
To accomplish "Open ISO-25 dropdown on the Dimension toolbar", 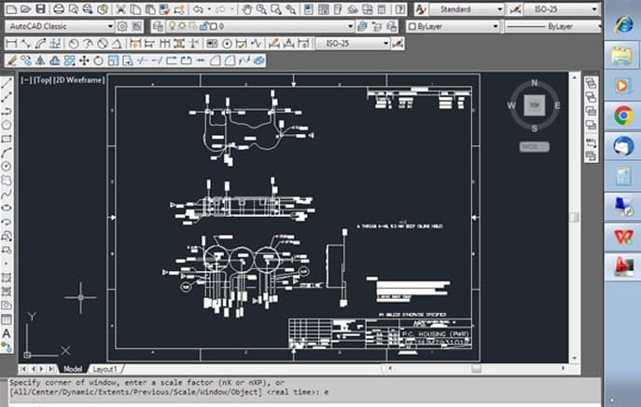I will coord(385,43).
